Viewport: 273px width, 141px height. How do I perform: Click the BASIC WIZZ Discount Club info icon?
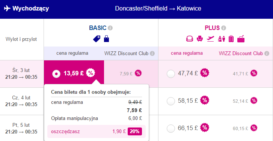[152, 53]
